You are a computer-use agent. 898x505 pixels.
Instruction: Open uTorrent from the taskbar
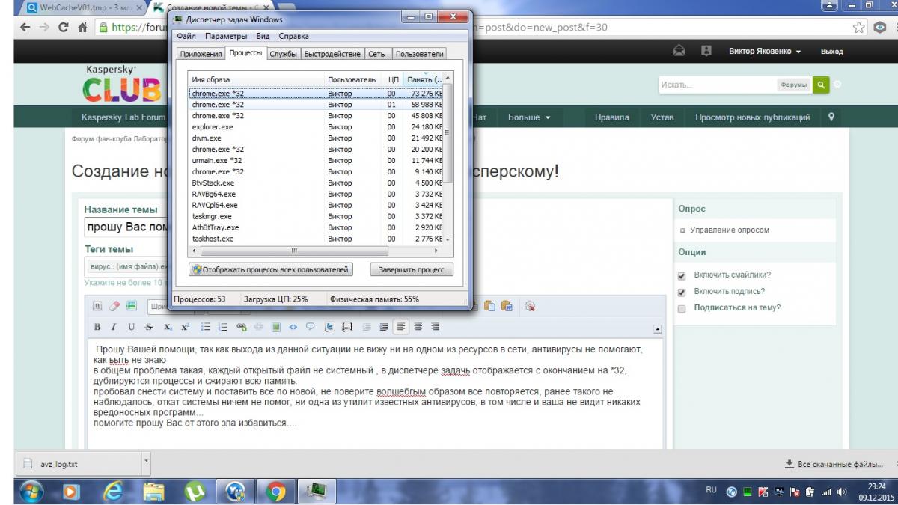pos(195,491)
